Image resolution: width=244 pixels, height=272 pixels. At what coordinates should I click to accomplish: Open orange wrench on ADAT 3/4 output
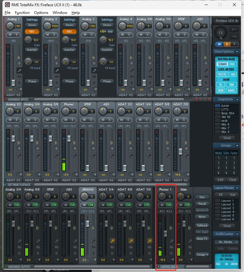point(112,241)
